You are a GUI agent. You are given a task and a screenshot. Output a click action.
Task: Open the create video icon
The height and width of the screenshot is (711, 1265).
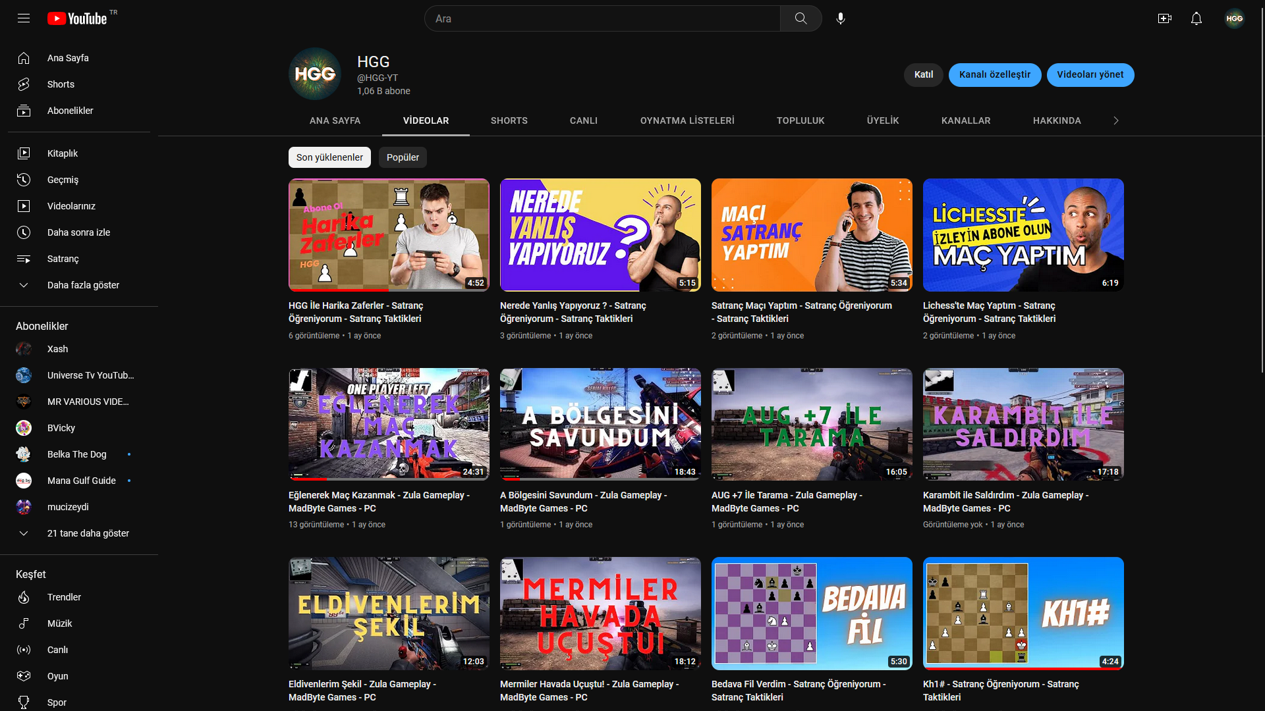(x=1164, y=18)
